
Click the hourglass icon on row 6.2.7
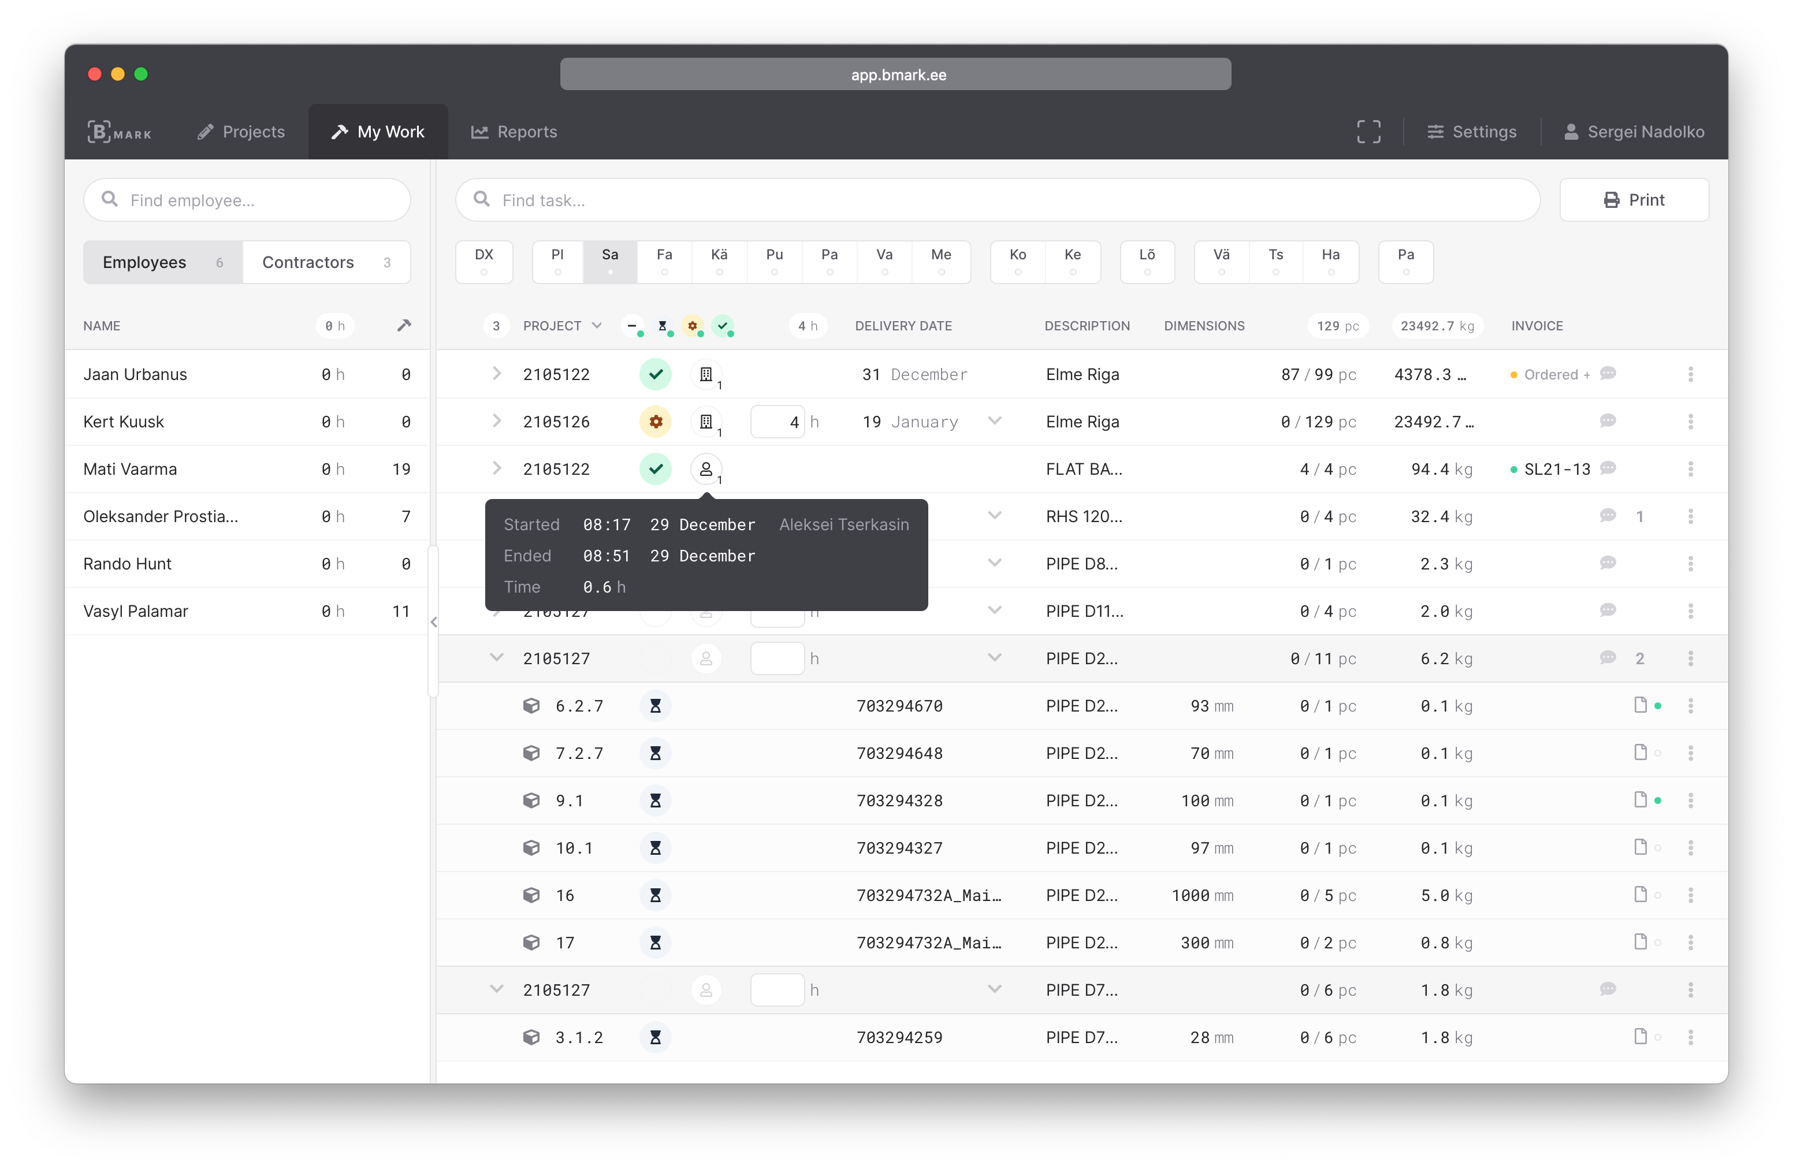pyautogui.click(x=653, y=705)
